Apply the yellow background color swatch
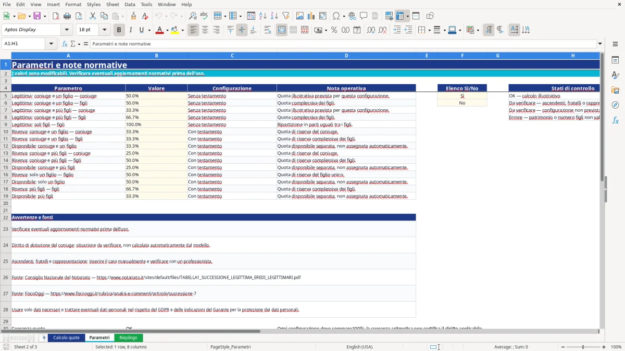This screenshot has height=351, width=625. click(x=175, y=30)
